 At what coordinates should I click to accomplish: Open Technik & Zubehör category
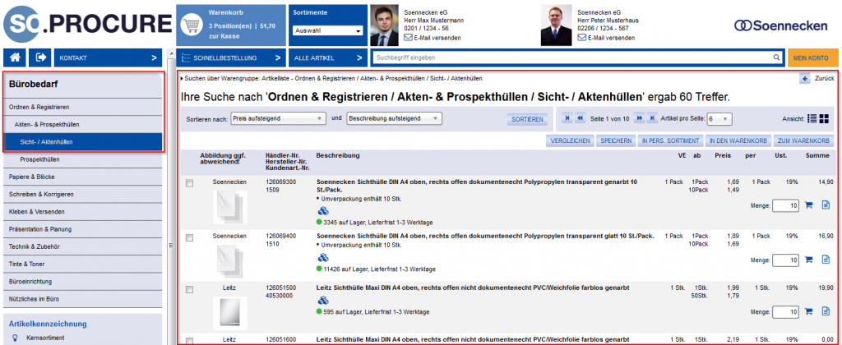(x=83, y=246)
